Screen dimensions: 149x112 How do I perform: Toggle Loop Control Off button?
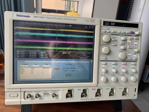coord(66,70)
